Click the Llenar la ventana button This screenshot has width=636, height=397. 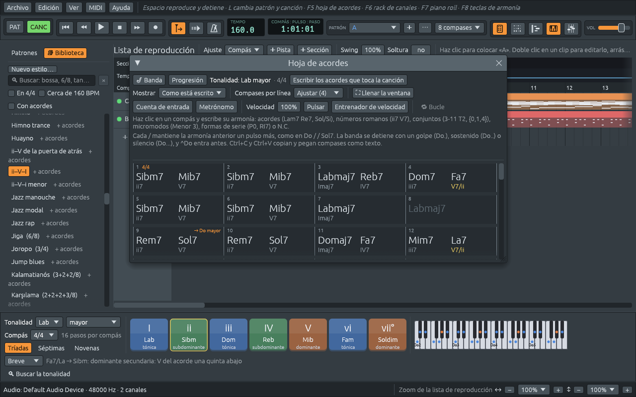pos(383,93)
